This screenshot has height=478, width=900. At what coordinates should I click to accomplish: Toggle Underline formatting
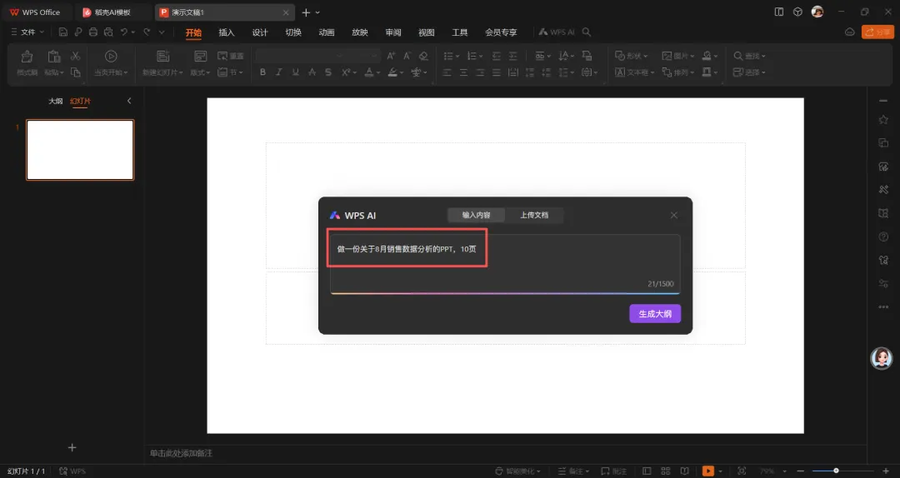tap(296, 72)
